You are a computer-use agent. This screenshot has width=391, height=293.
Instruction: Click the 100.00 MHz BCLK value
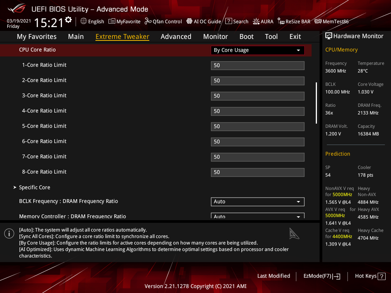pos(338,92)
